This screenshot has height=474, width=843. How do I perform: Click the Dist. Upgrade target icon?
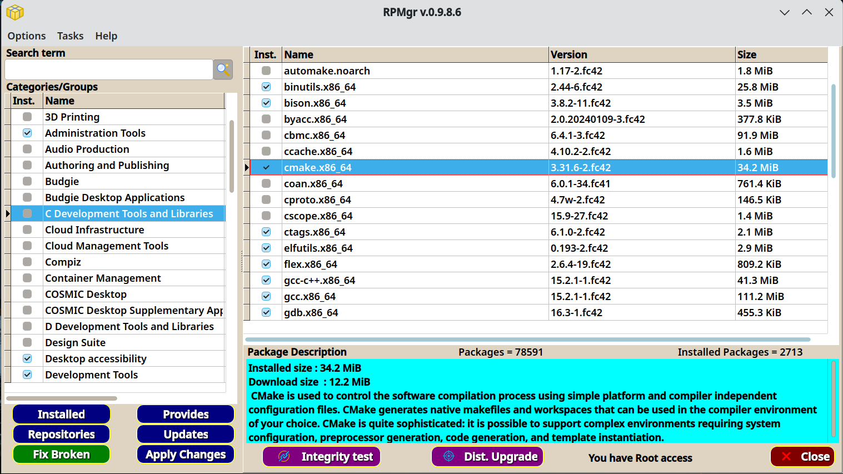pos(448,456)
